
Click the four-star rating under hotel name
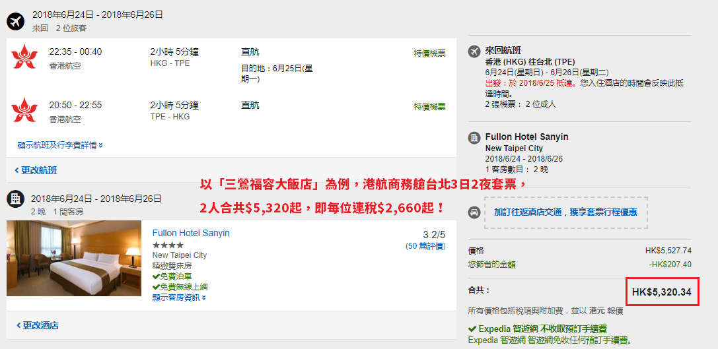point(168,245)
